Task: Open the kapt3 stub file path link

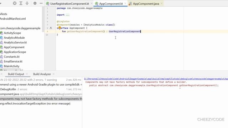Action: point(156,79)
